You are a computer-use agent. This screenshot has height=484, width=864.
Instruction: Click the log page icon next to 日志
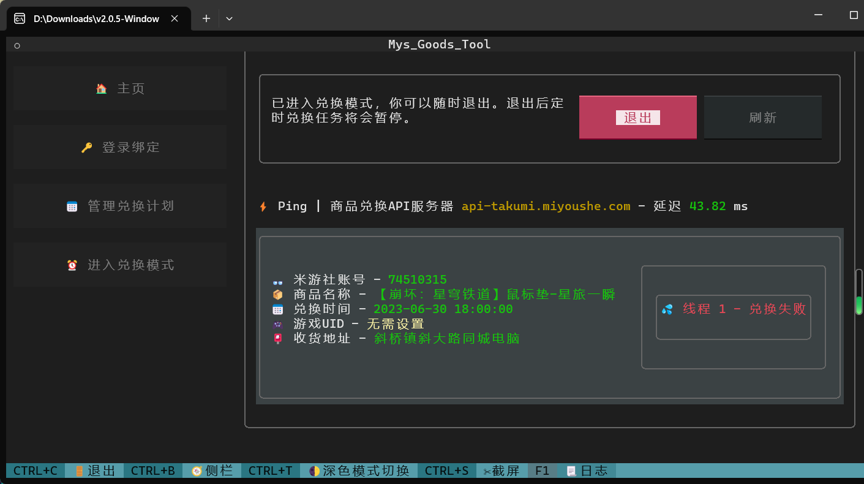[571, 471]
